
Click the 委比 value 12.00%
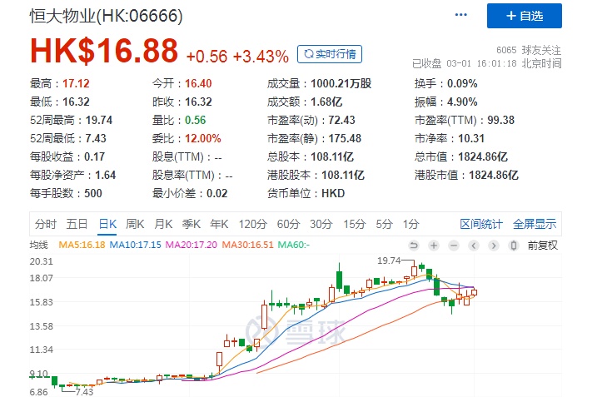(x=202, y=138)
